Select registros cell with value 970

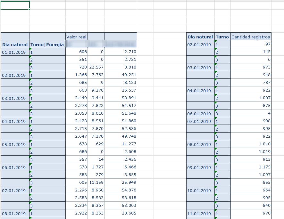(x=251, y=213)
